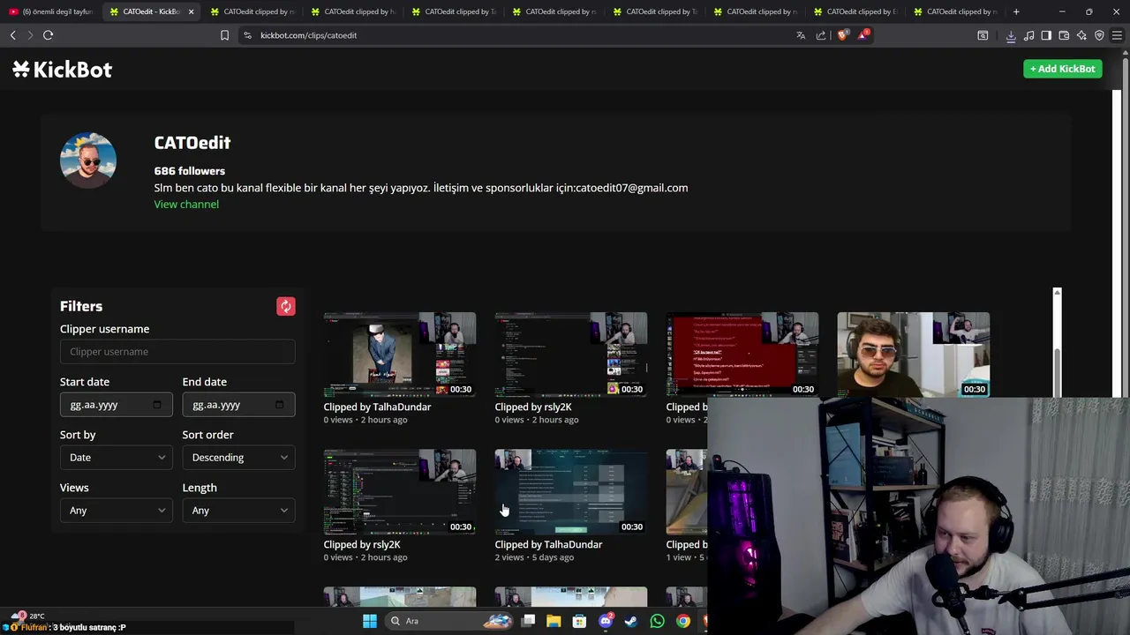Open the View channel link

(186, 204)
